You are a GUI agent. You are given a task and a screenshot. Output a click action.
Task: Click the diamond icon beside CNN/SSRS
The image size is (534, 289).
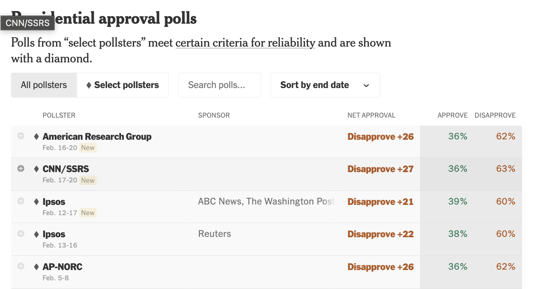tap(36, 169)
